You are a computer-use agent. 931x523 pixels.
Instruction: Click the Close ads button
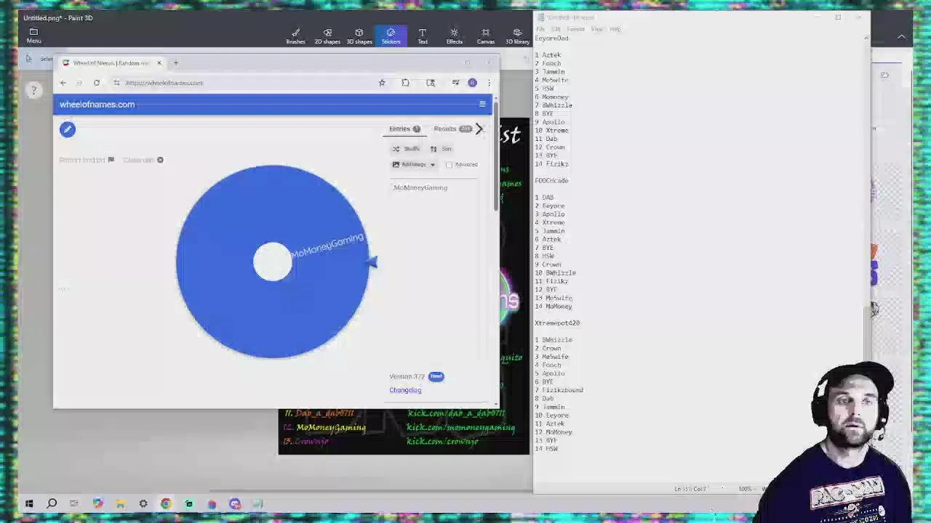tap(143, 160)
